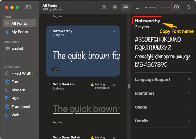
Task: Select the Light style badge on Noteworthy
Action: (56, 69)
